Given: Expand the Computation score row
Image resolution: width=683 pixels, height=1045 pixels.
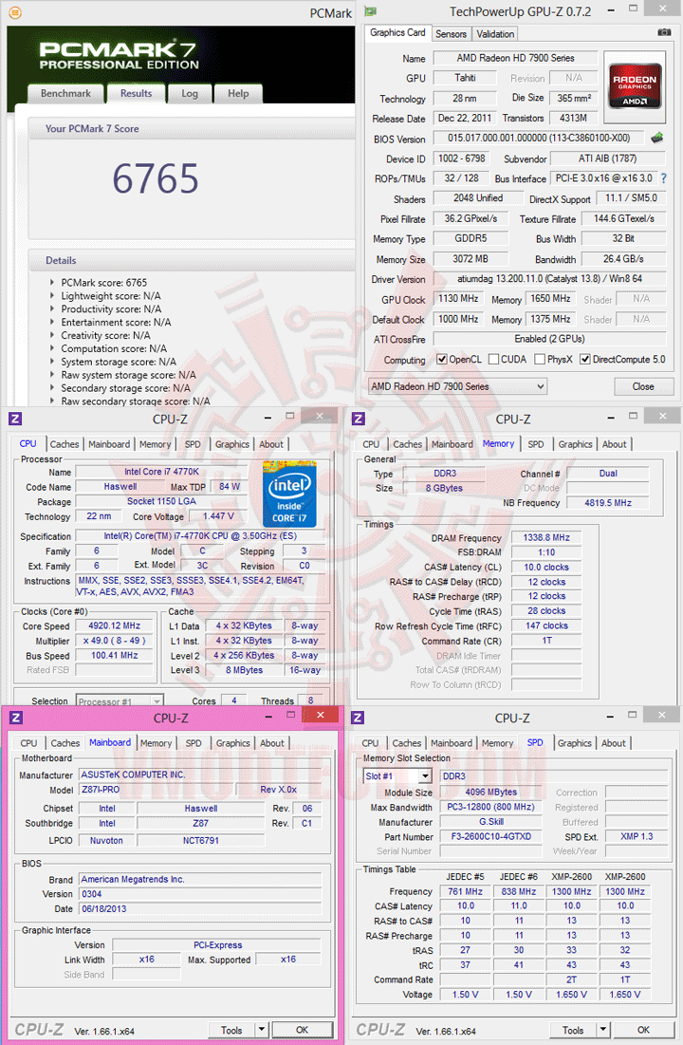Looking at the screenshot, I should coord(52,348).
